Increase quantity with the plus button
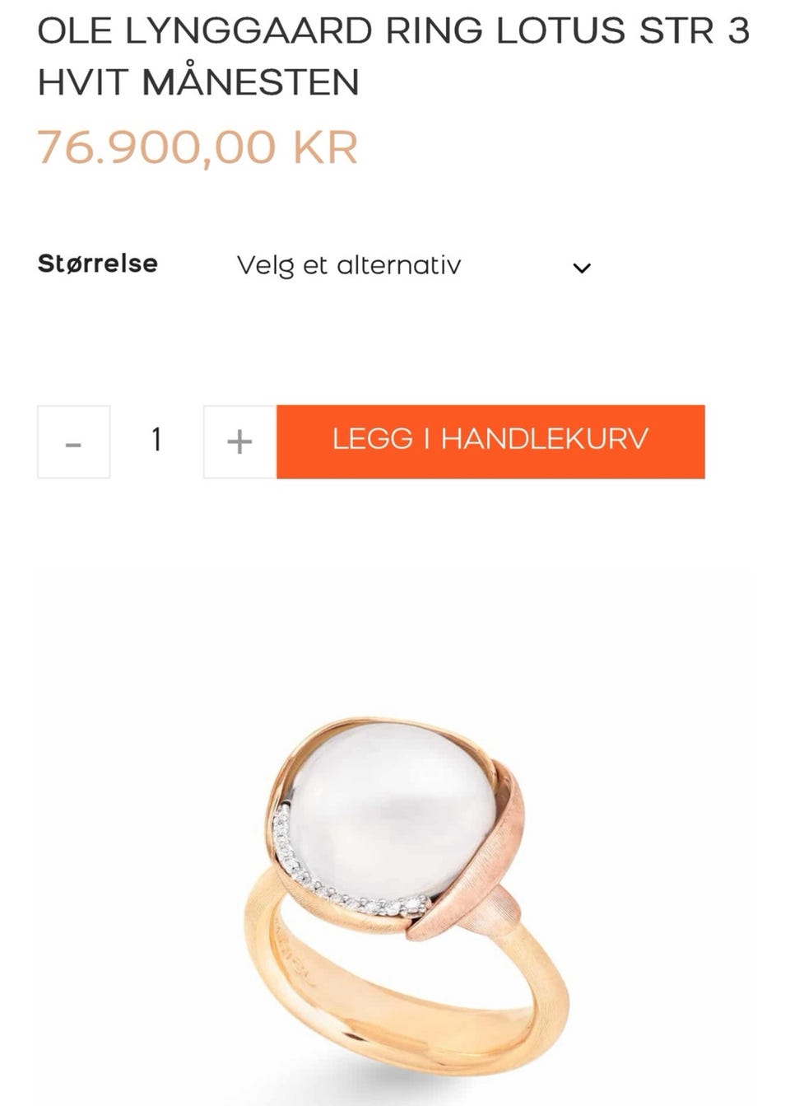This screenshot has height=1106, width=790. tap(239, 441)
